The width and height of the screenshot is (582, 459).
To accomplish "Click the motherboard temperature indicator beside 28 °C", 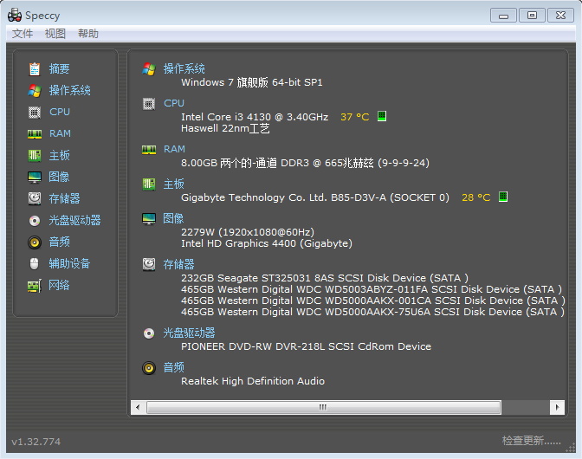I will pyautogui.click(x=503, y=197).
